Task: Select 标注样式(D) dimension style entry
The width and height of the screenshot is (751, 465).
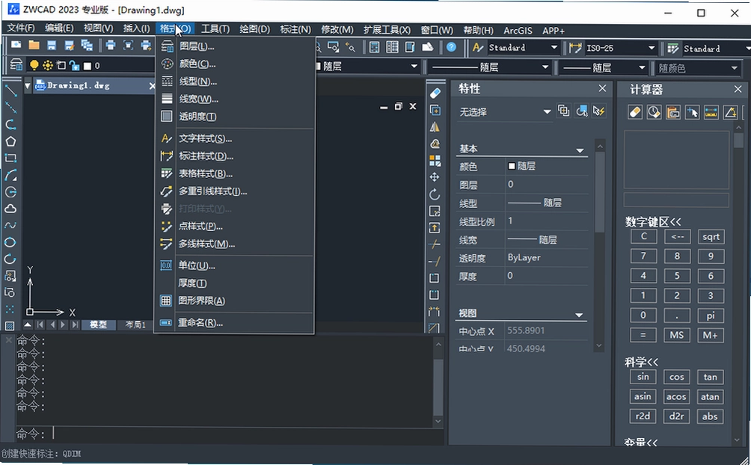Action: click(235, 156)
